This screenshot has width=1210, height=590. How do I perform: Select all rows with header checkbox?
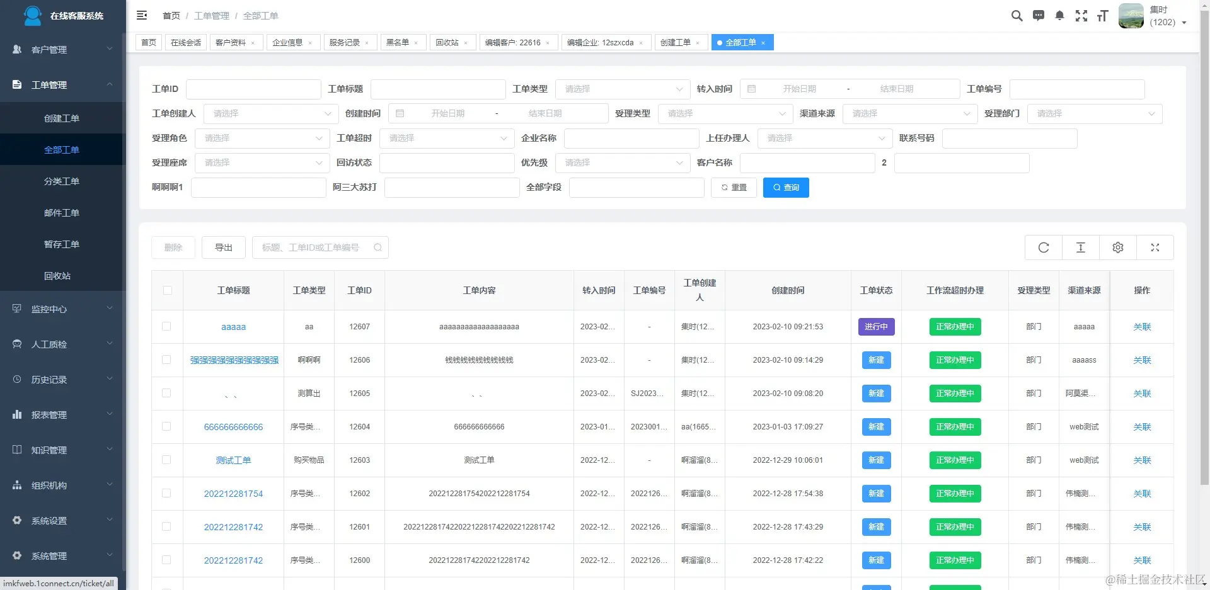click(167, 290)
